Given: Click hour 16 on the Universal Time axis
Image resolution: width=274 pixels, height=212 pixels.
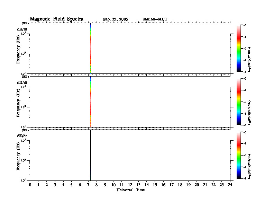Looking at the screenshot, I should point(163,185).
